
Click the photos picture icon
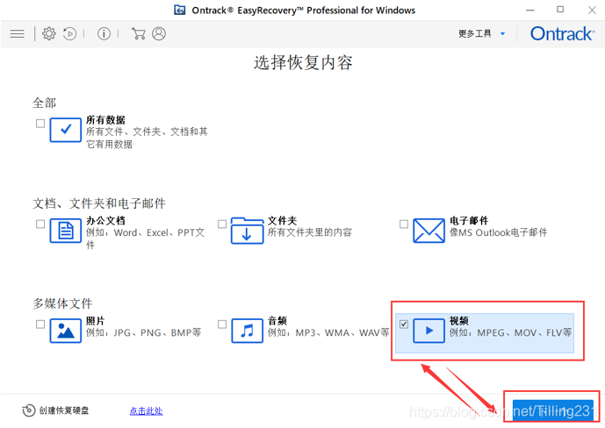click(x=66, y=331)
